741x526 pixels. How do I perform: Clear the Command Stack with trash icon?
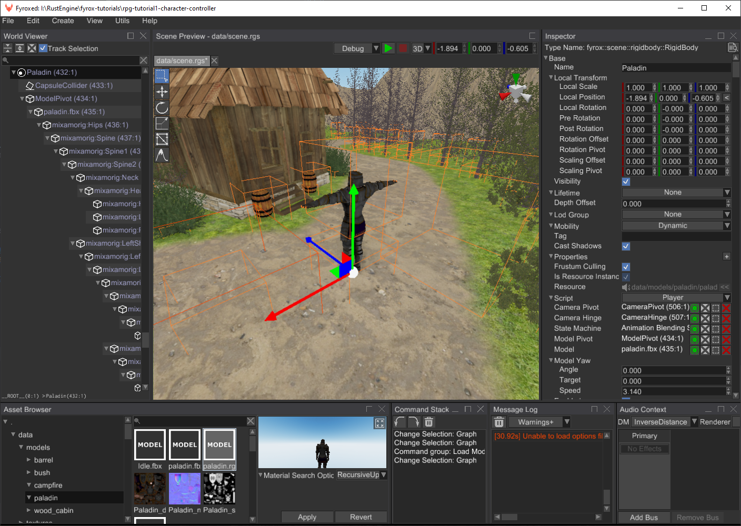tap(429, 422)
